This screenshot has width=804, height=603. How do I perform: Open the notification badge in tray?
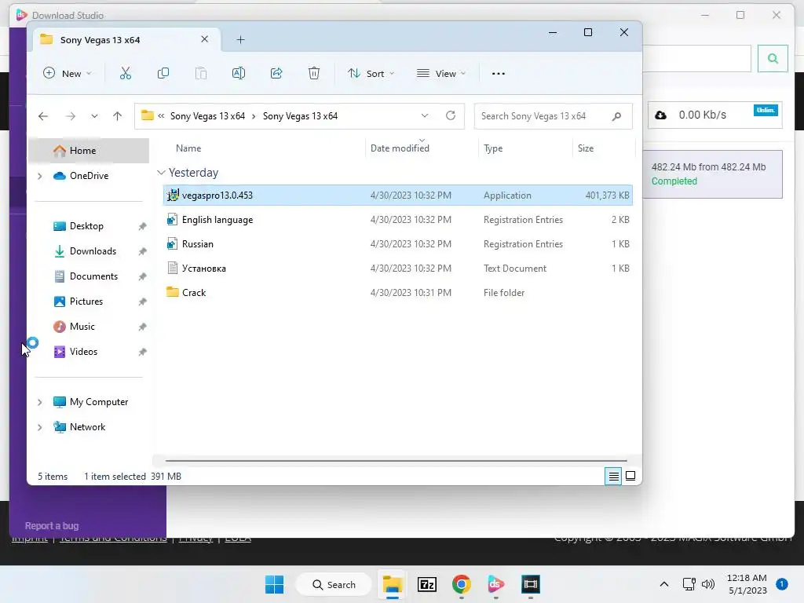point(782,584)
